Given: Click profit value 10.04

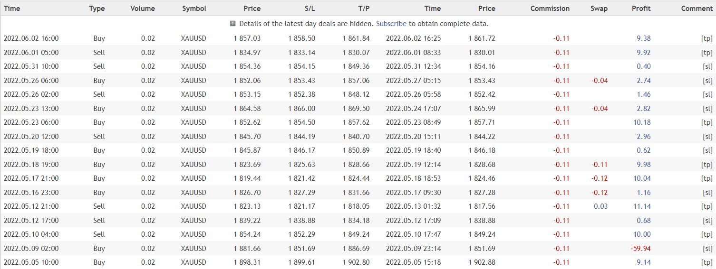Looking at the screenshot, I should (x=642, y=178).
